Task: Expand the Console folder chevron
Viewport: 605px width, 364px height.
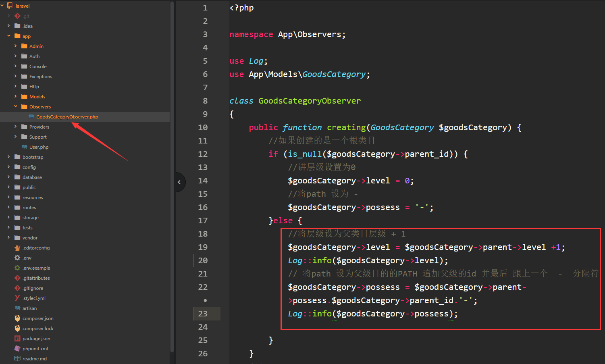Action: [x=16, y=66]
